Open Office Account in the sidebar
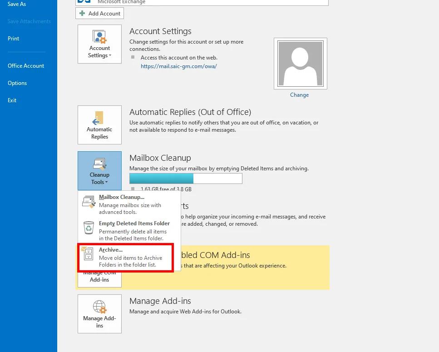The image size is (439, 352). point(26,66)
